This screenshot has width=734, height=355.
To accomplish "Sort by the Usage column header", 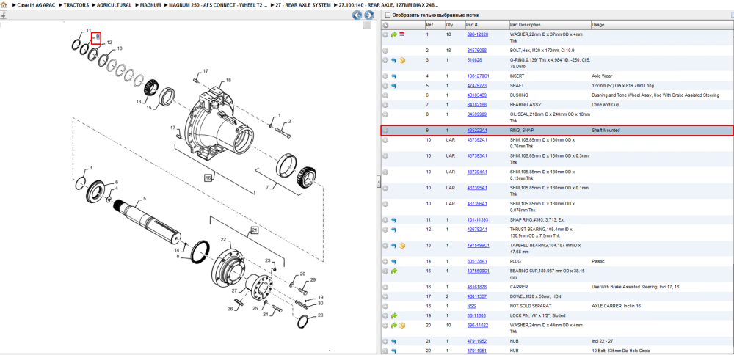I will tap(597, 25).
